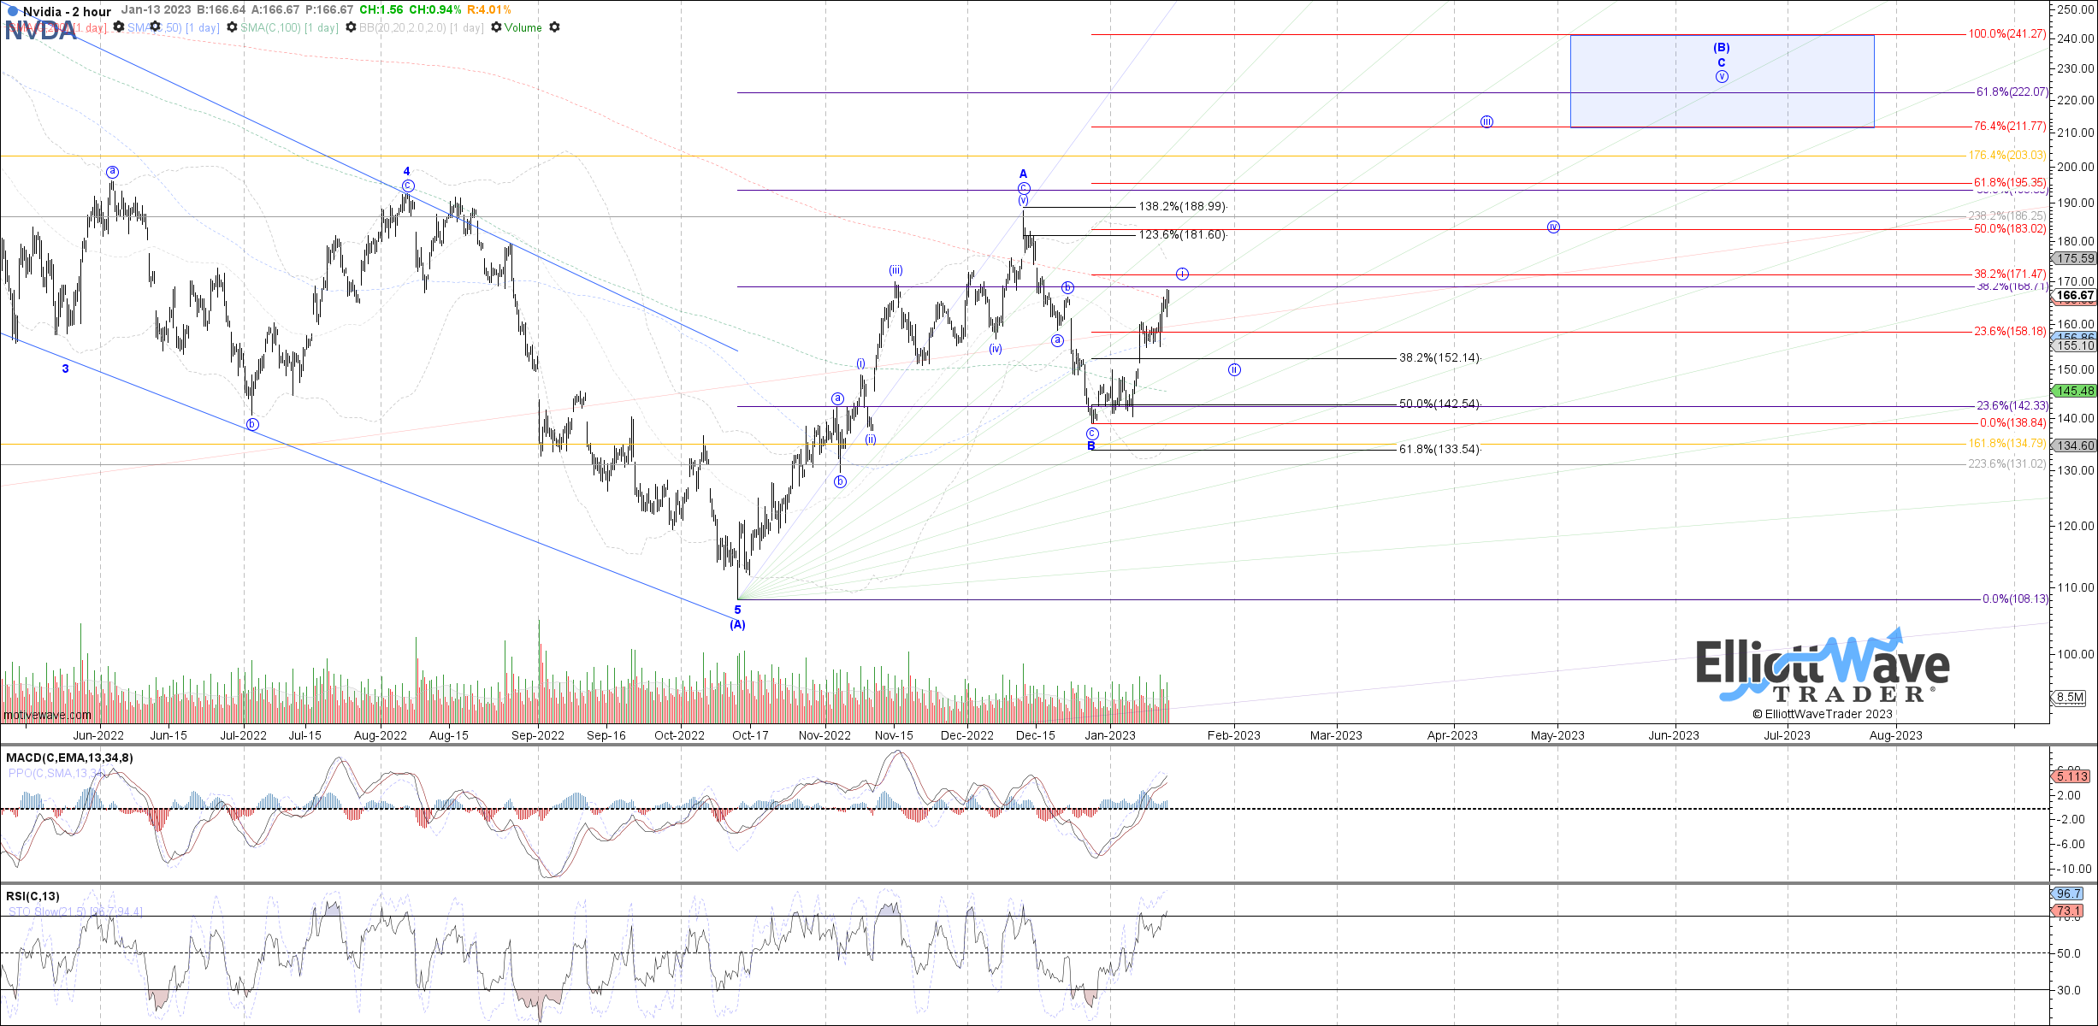Open settings gear right of SMA(C,100) label
The image size is (2098, 1026).
point(351,27)
